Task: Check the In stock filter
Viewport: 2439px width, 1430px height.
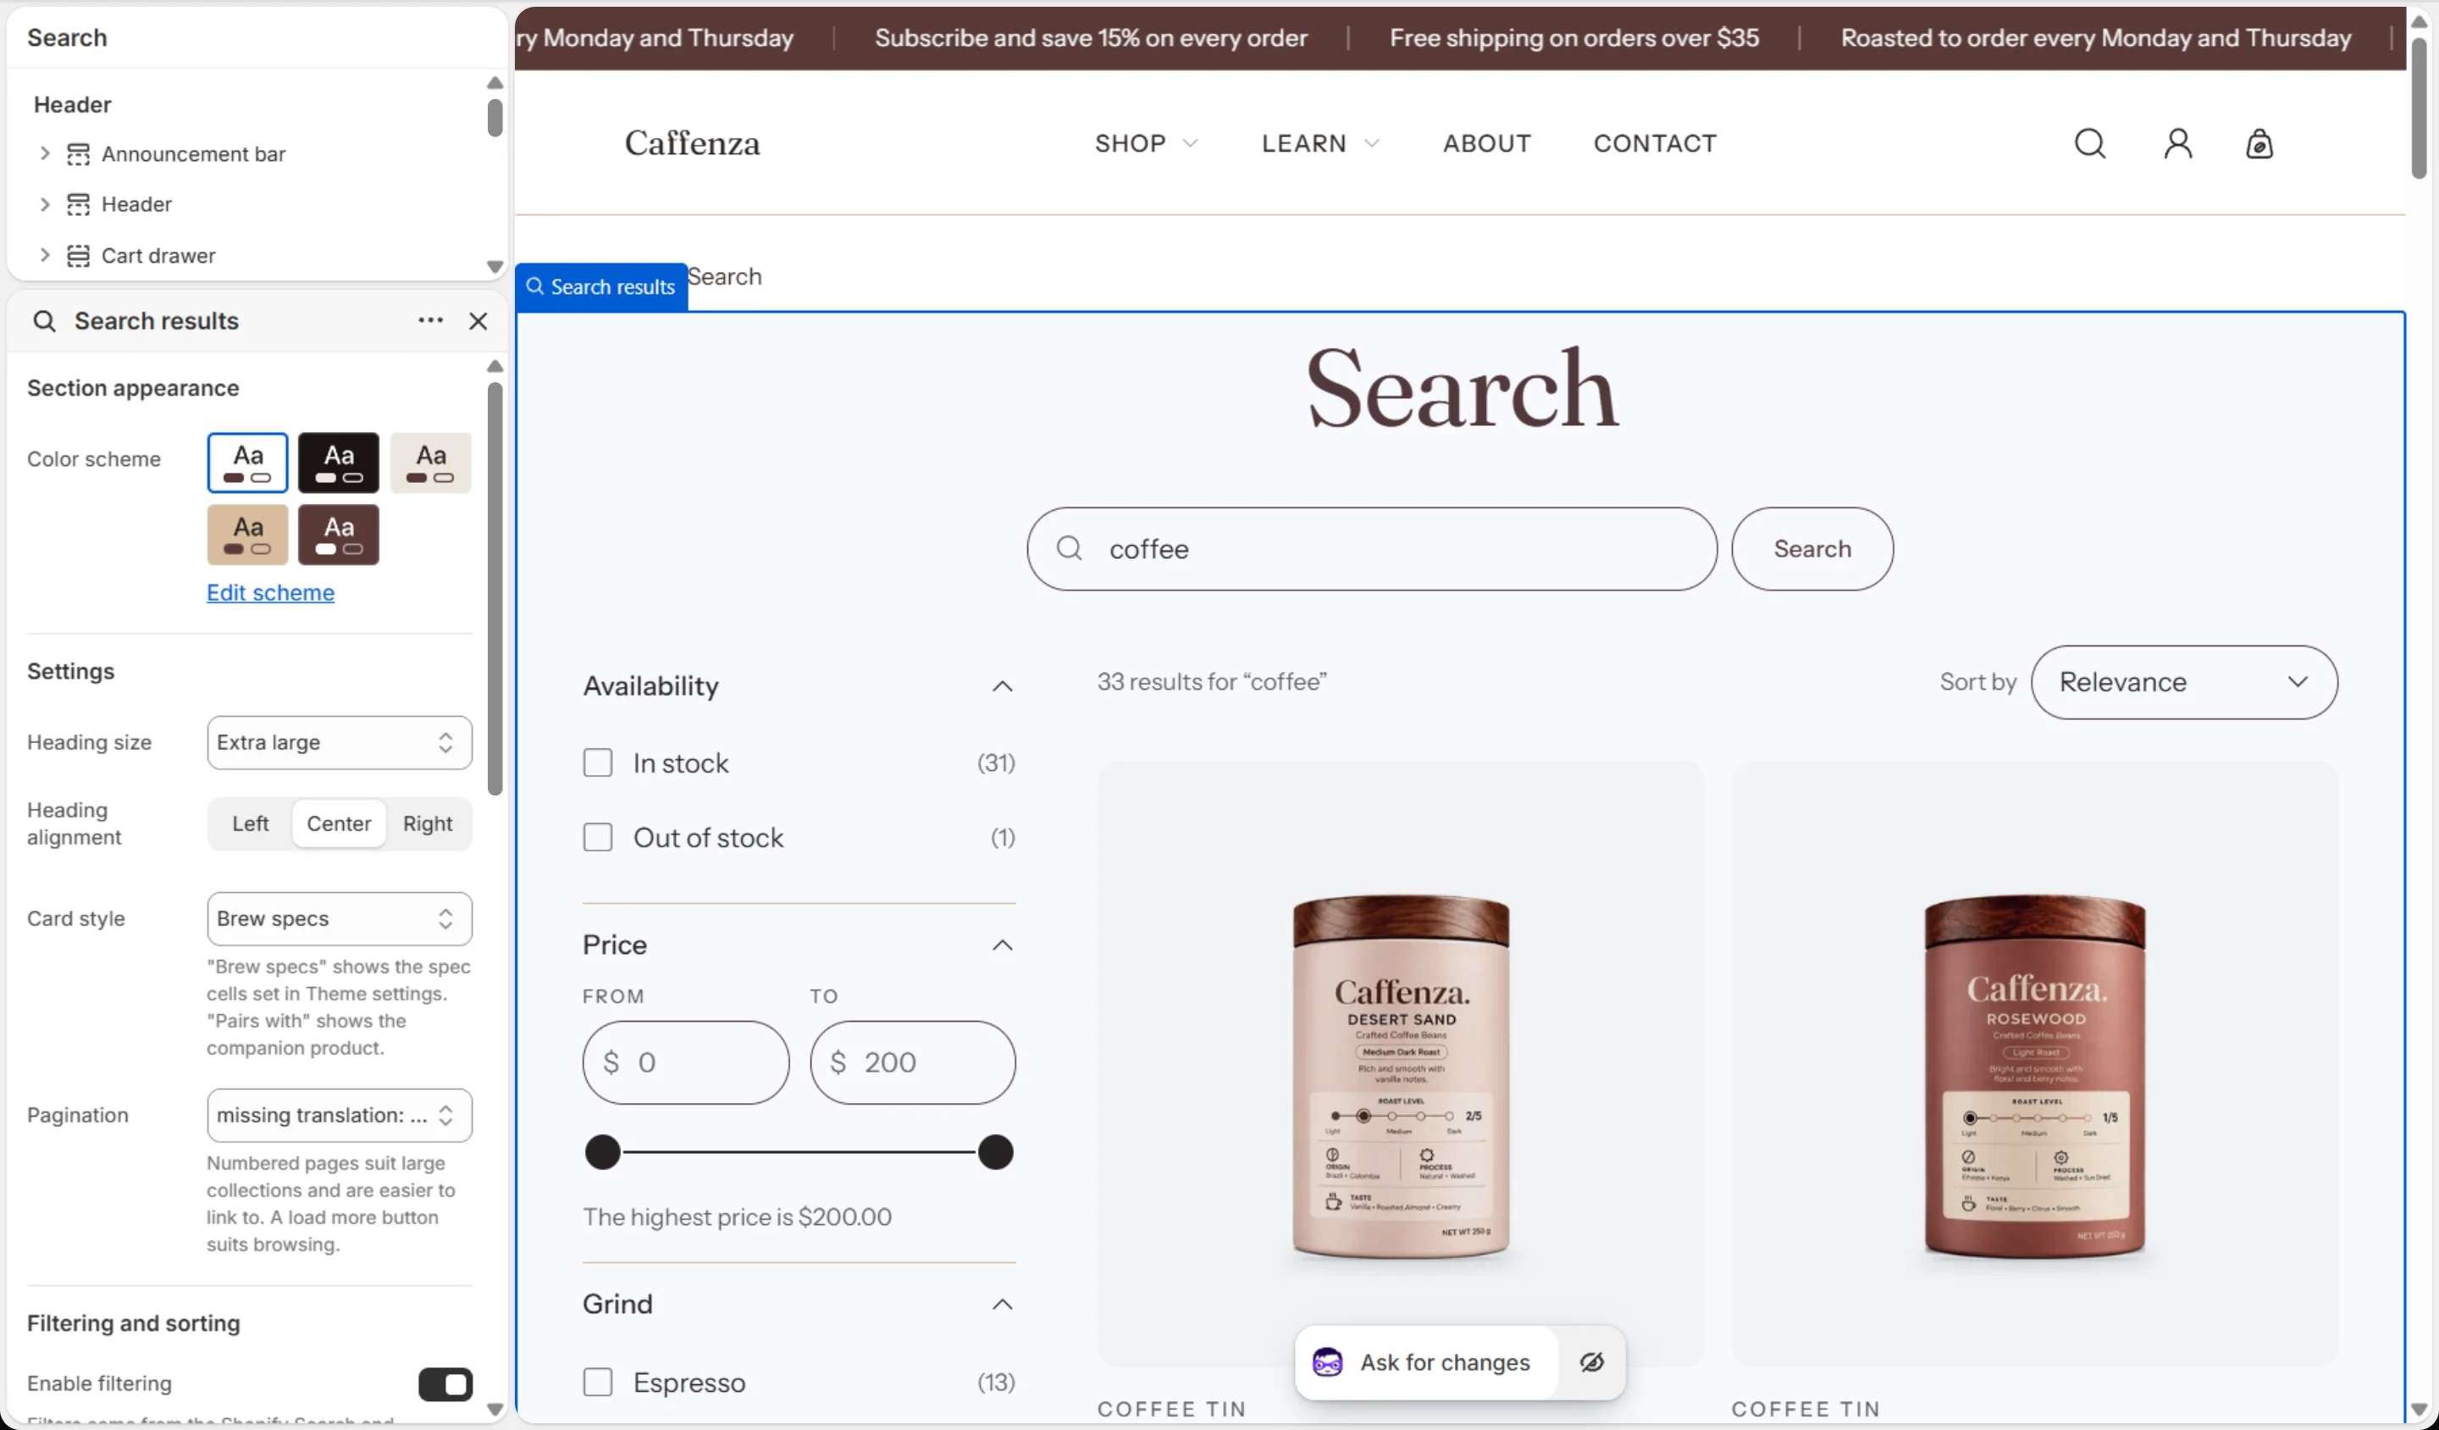Action: [598, 763]
